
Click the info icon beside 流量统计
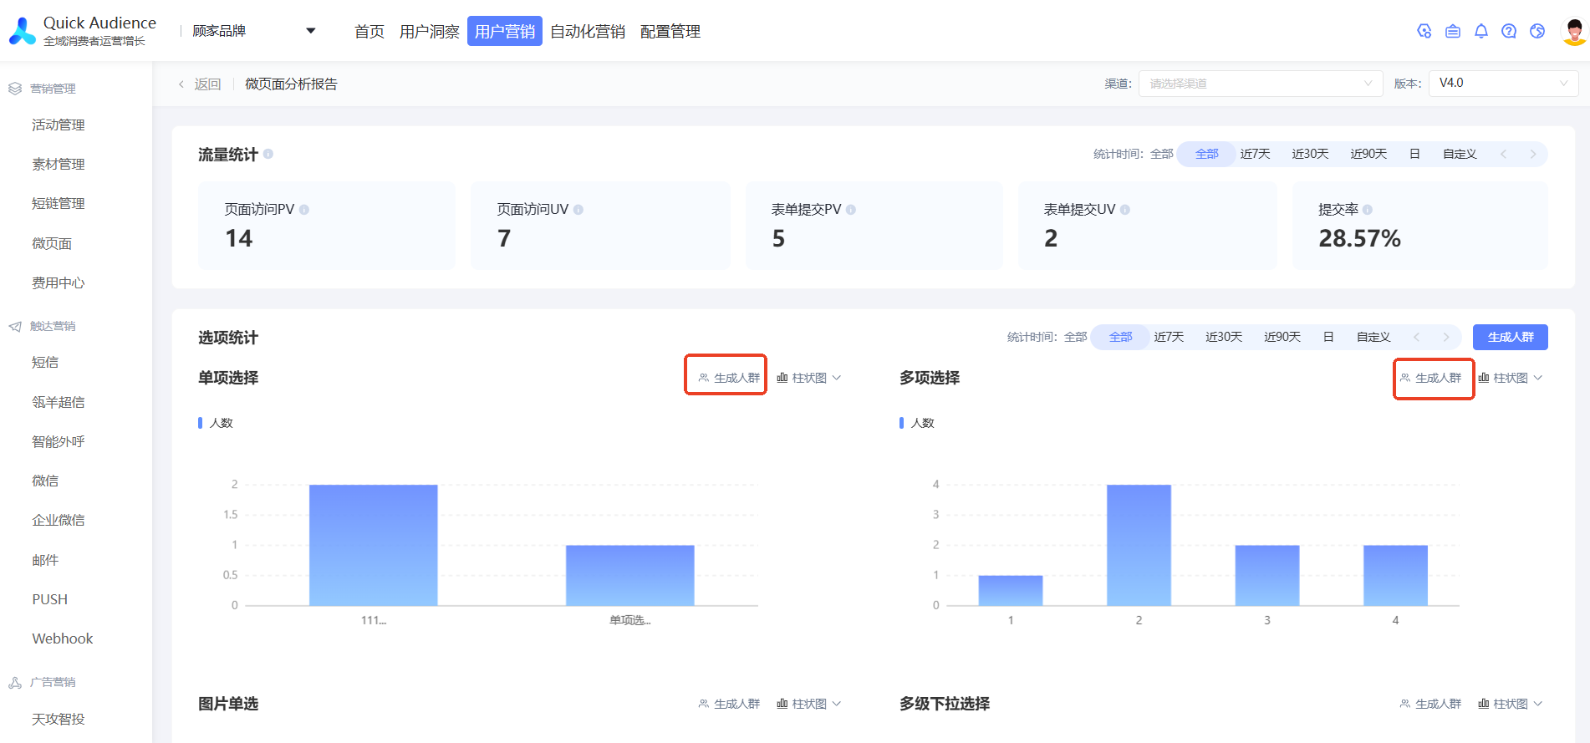point(268,154)
